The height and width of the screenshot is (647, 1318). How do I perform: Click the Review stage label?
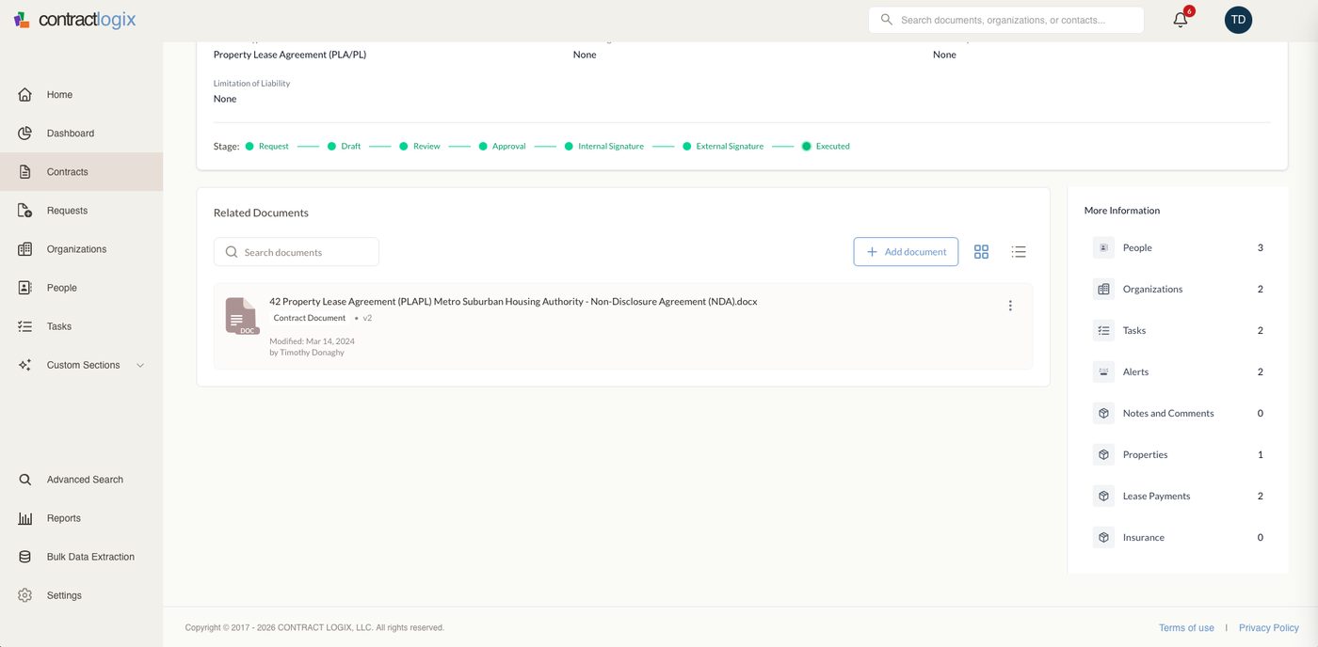(426, 147)
